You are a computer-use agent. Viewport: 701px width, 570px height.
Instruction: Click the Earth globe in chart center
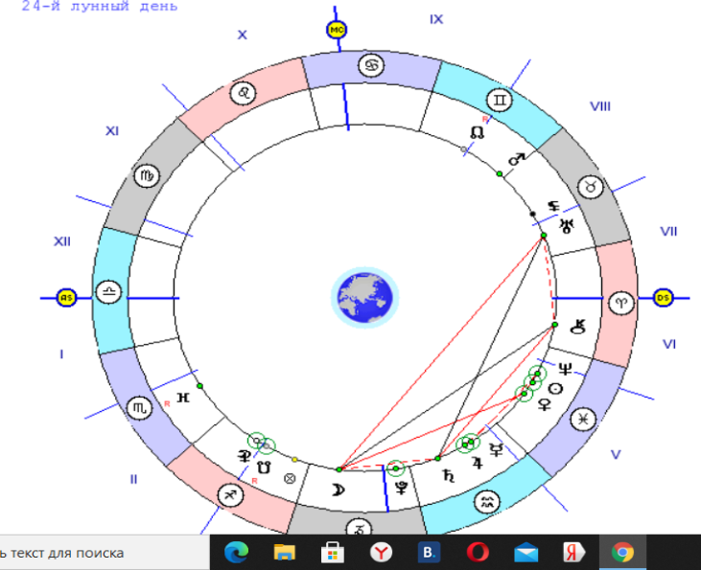(x=364, y=296)
